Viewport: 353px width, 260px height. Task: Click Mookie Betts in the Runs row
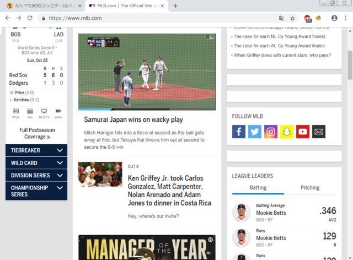(x=271, y=238)
